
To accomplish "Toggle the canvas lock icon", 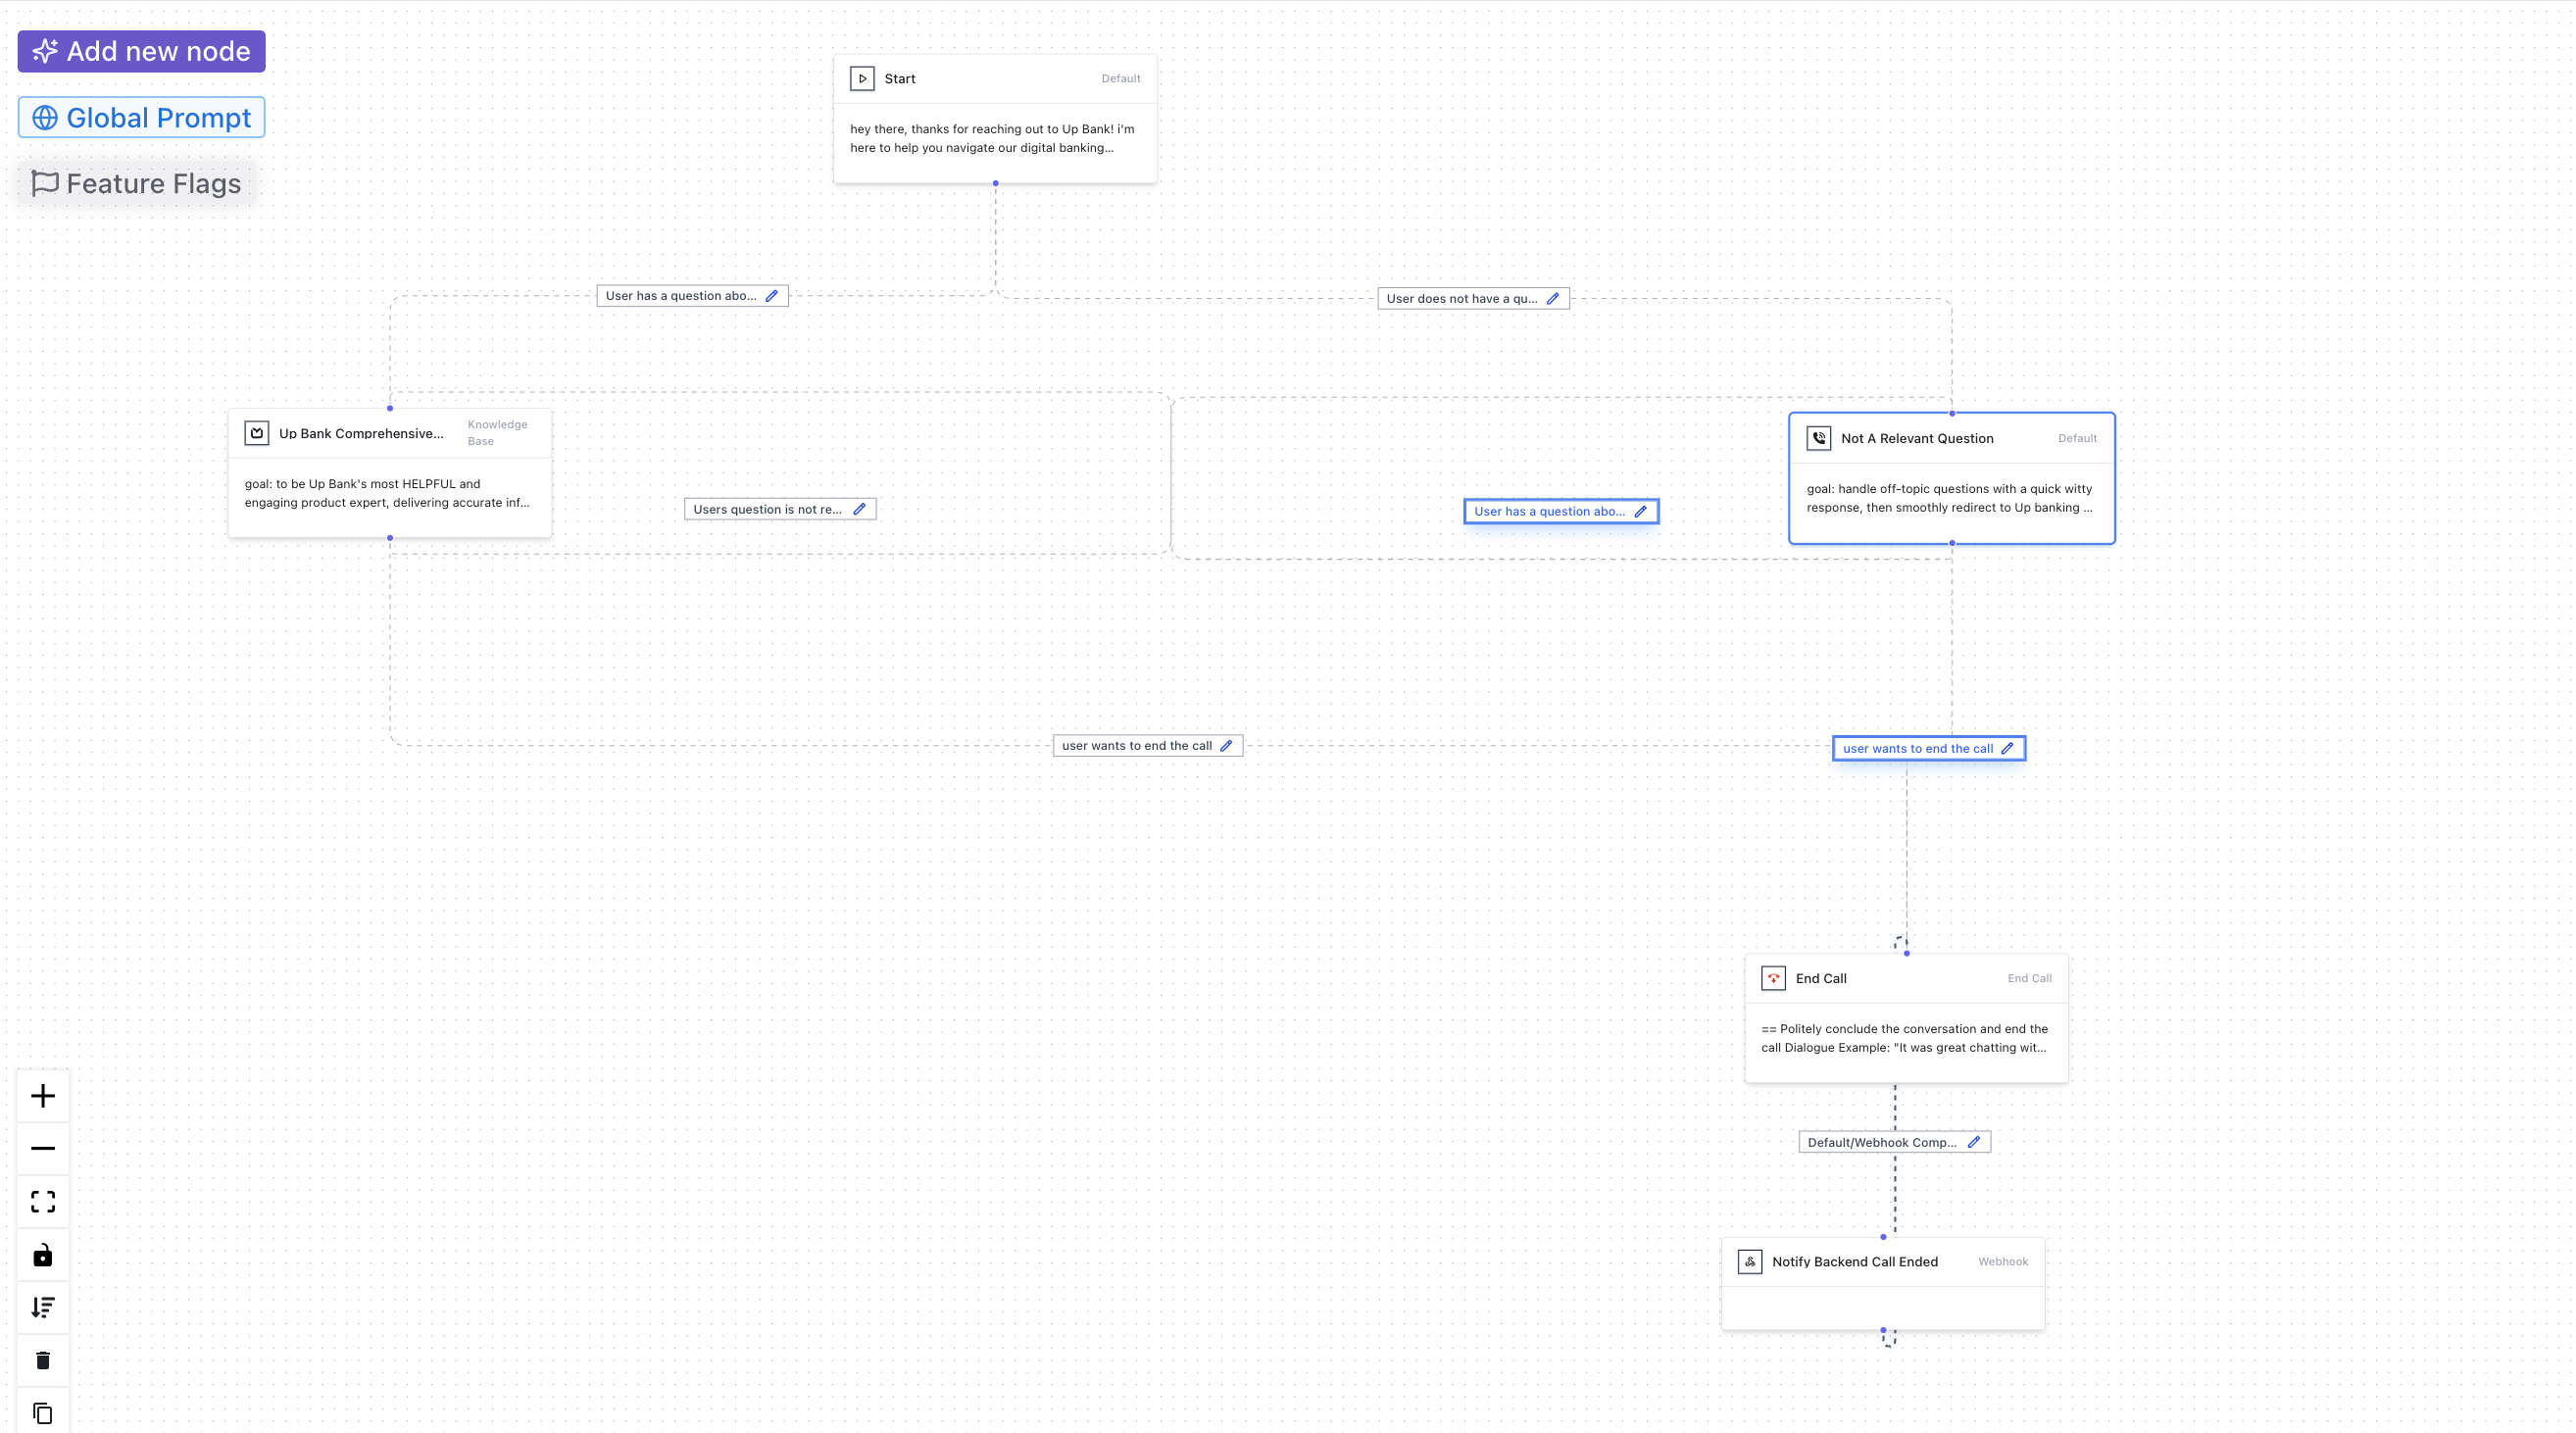I will click(x=42, y=1255).
